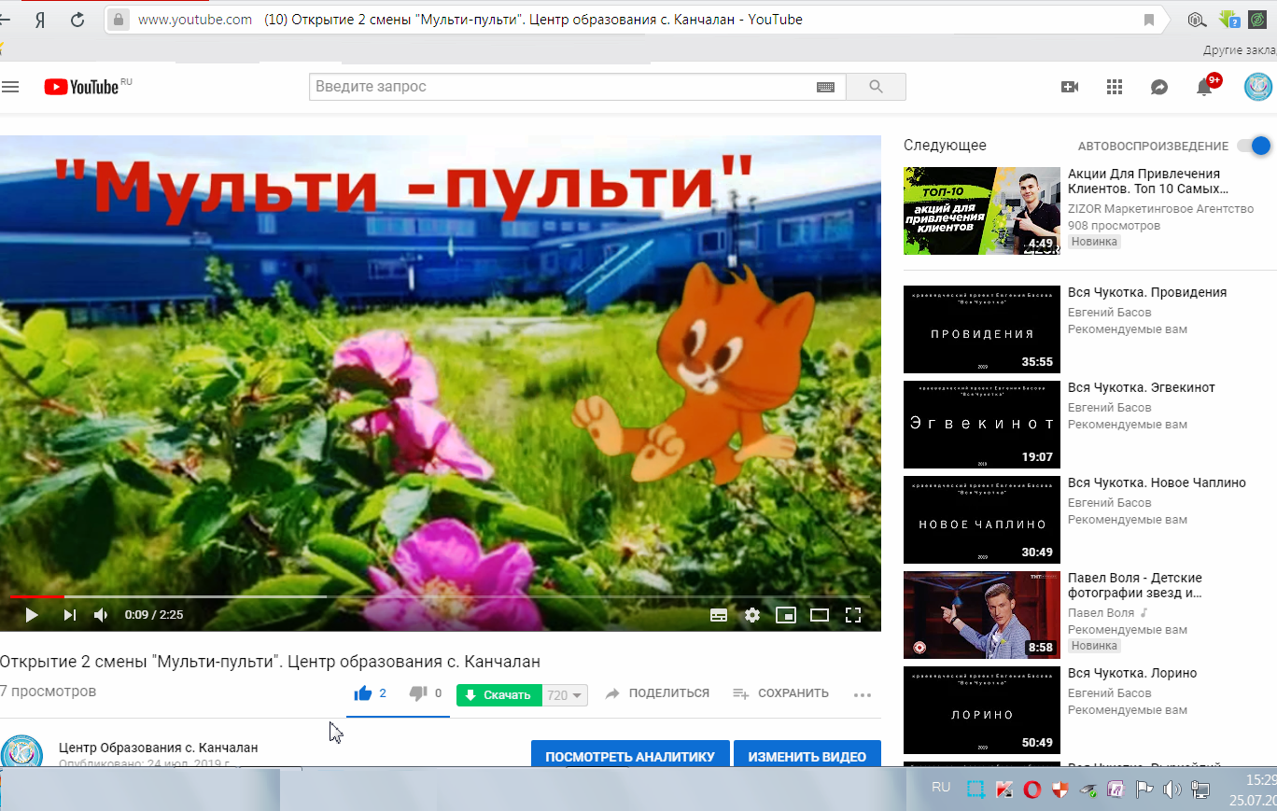Click the 'Другие закладки' bookmarks folder
The image size is (1277, 811).
pyautogui.click(x=1240, y=49)
